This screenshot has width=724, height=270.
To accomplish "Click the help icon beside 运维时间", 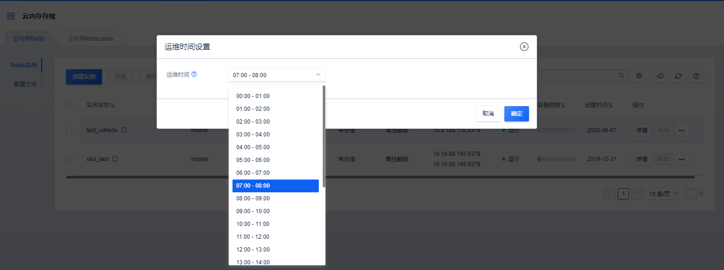I will click(x=194, y=74).
